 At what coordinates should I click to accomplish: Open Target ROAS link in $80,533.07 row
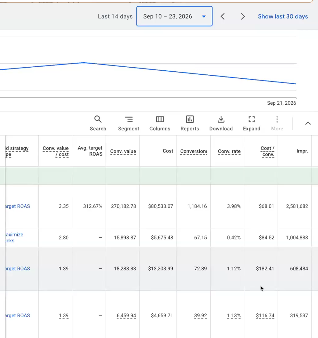(18, 206)
